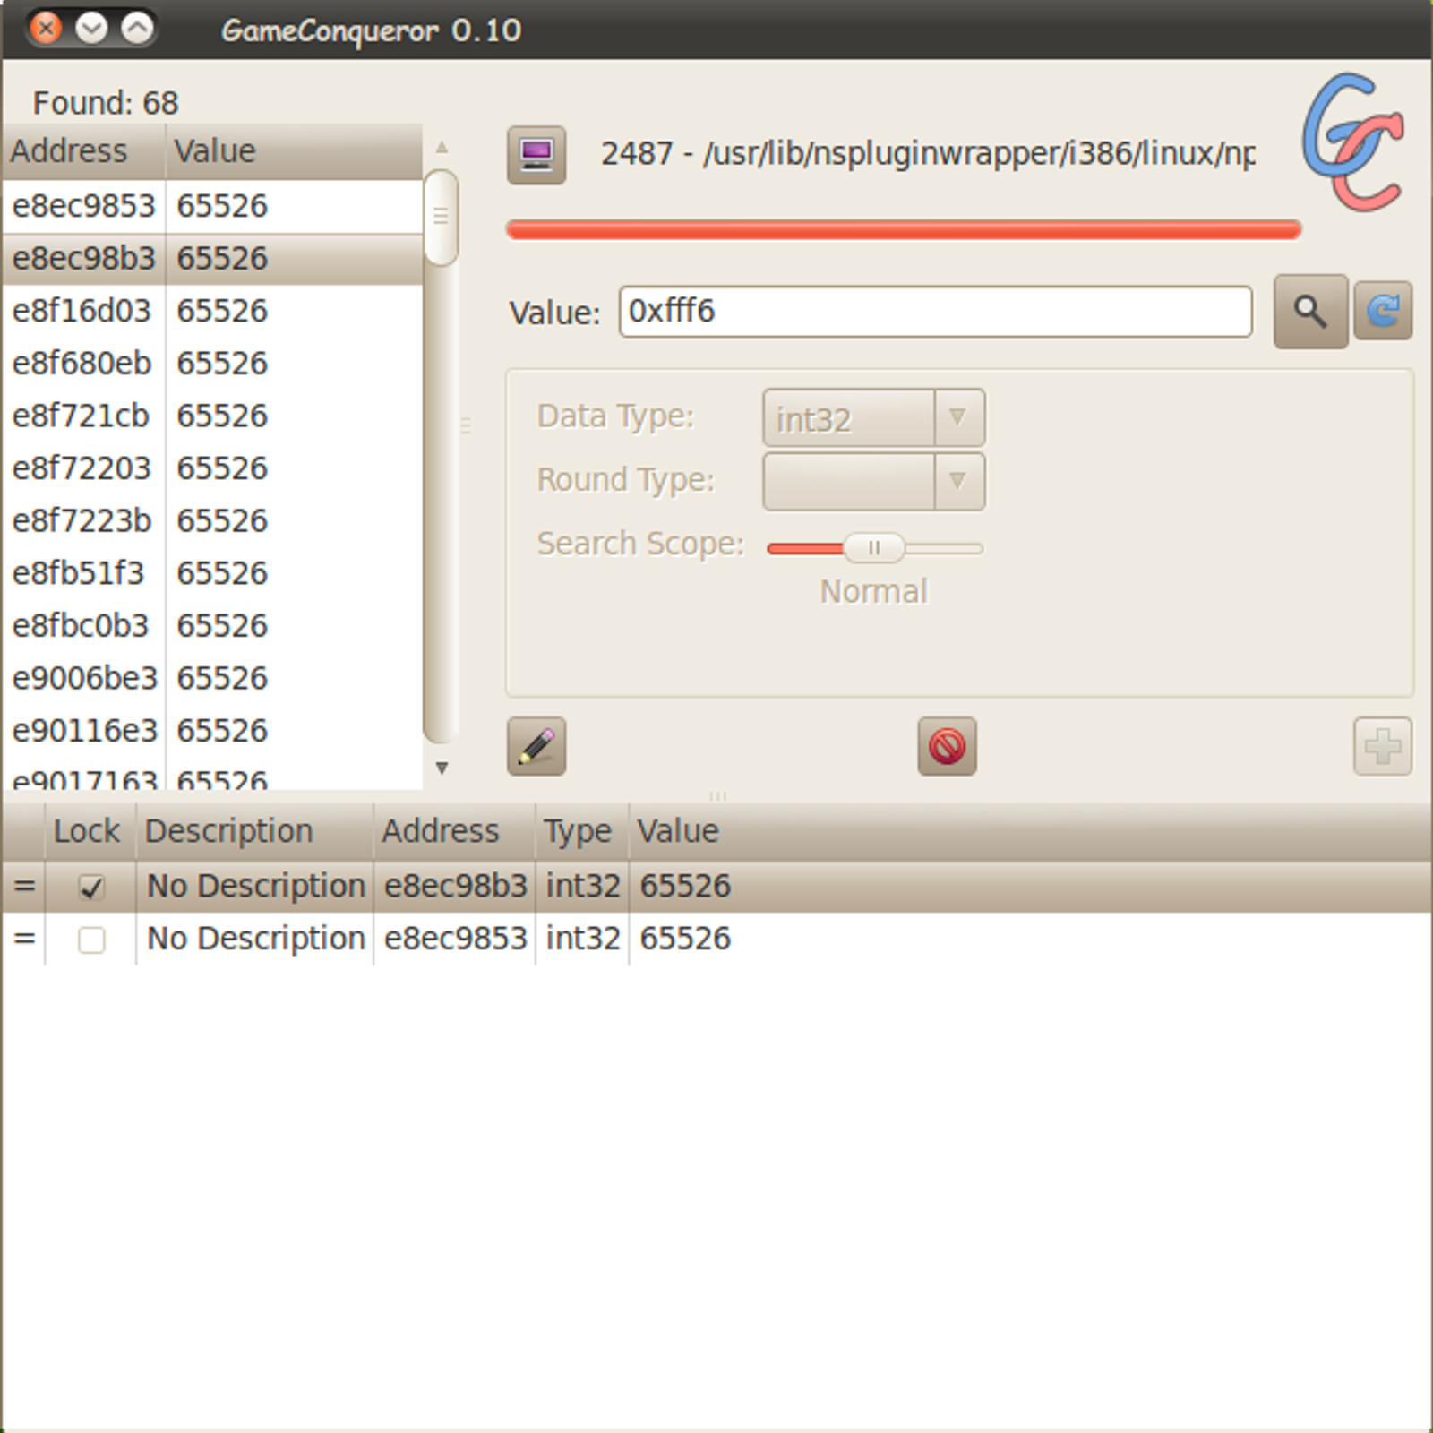Click the Description column header in cheat list

(253, 831)
